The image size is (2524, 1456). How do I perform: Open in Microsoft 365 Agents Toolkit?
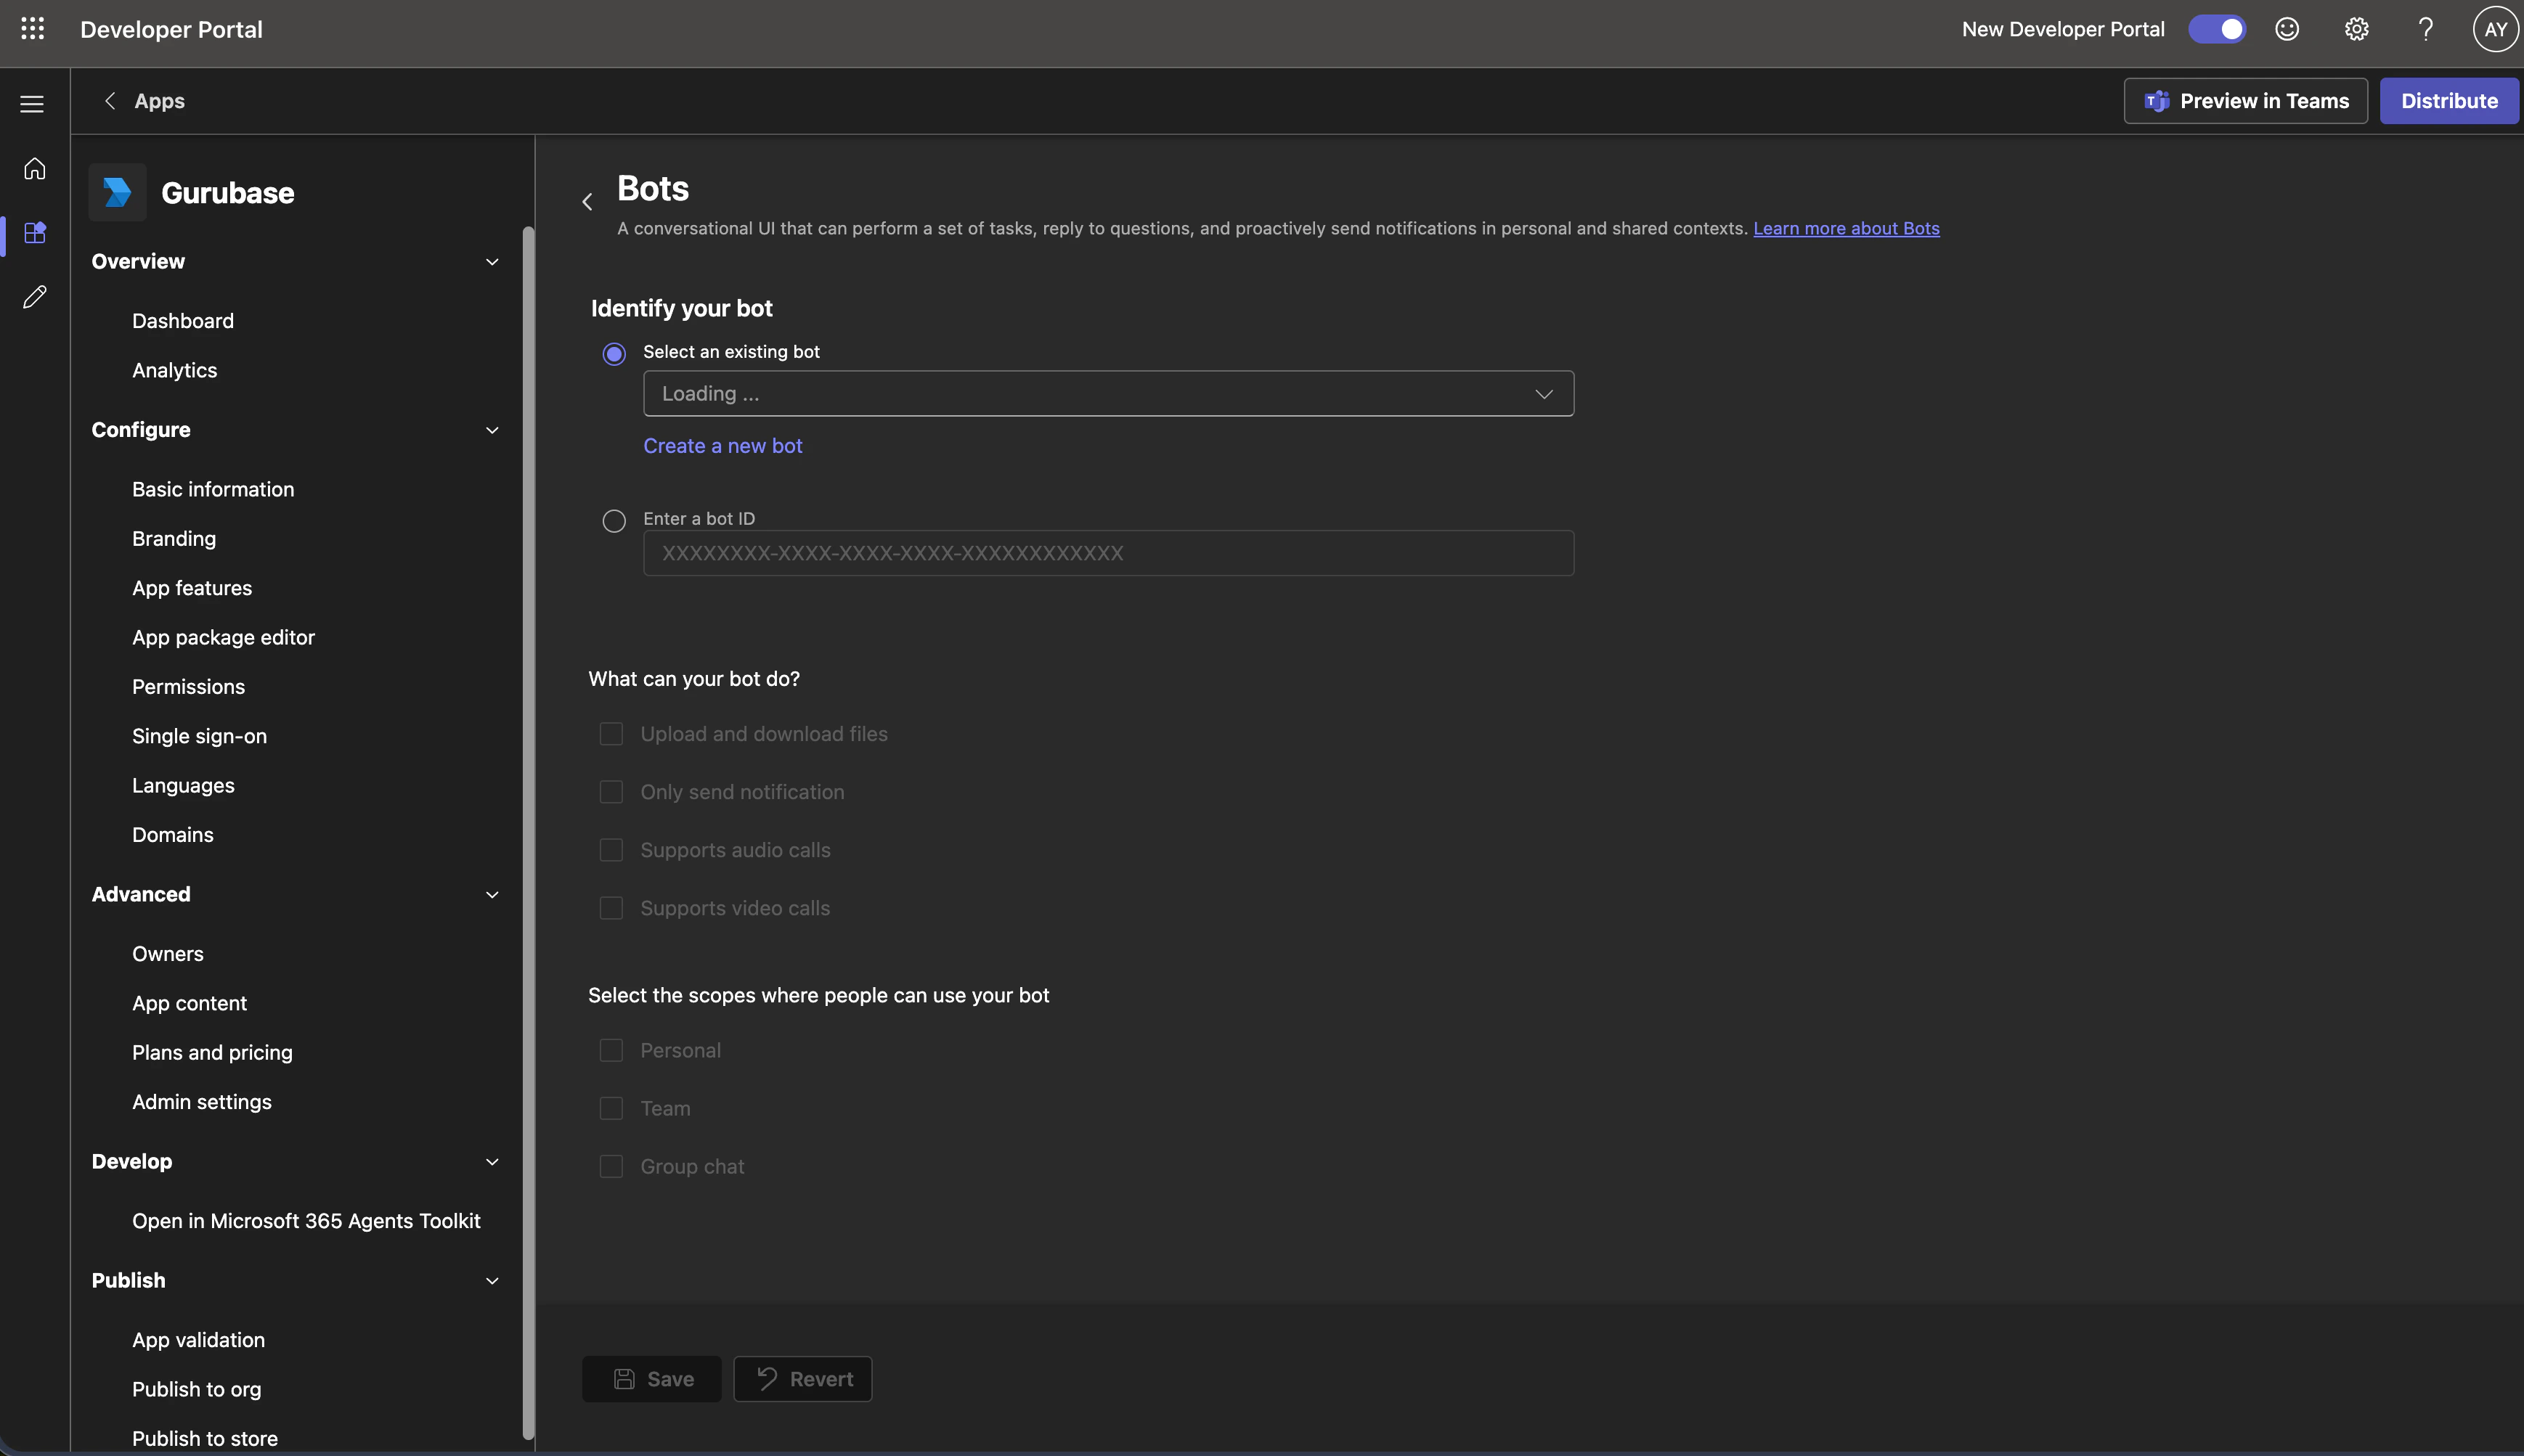click(x=306, y=1221)
